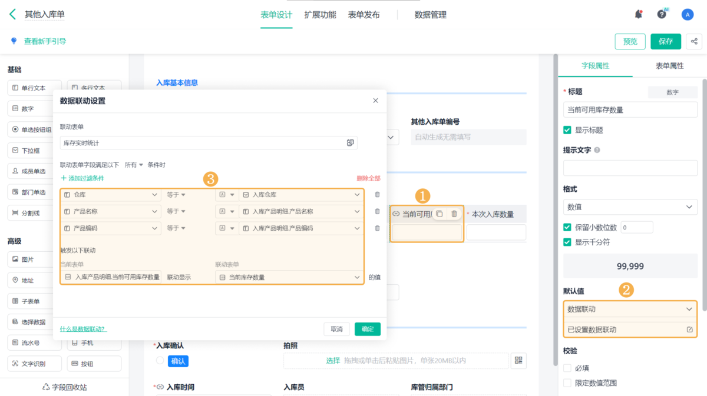707x396 pixels.
Task: Toggle the 显示标题 checkbox
Action: click(567, 130)
